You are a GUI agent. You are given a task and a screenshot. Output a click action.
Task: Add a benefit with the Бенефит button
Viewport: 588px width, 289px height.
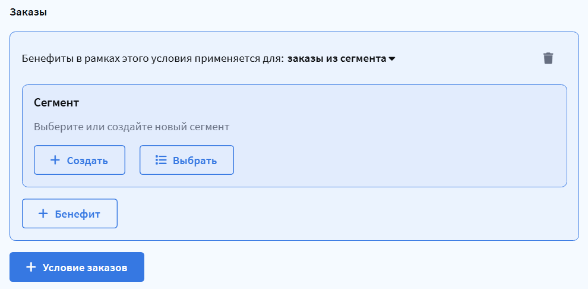coord(69,213)
